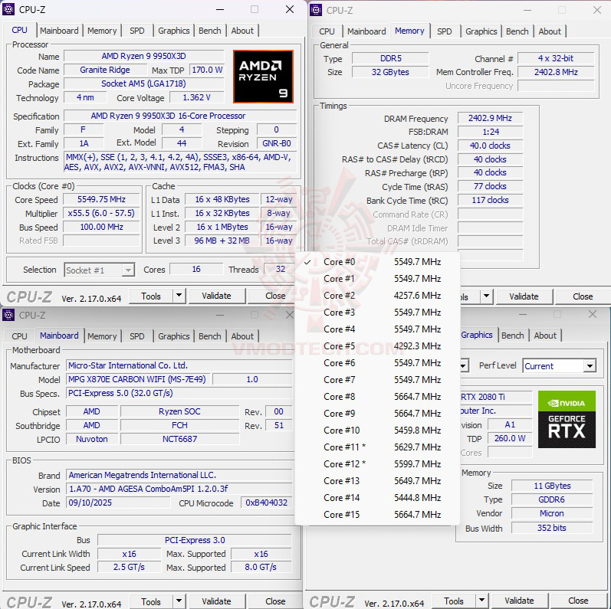The height and width of the screenshot is (609, 611).
Task: Click the GPU memory Size value 11 GBytes
Action: pos(552,486)
